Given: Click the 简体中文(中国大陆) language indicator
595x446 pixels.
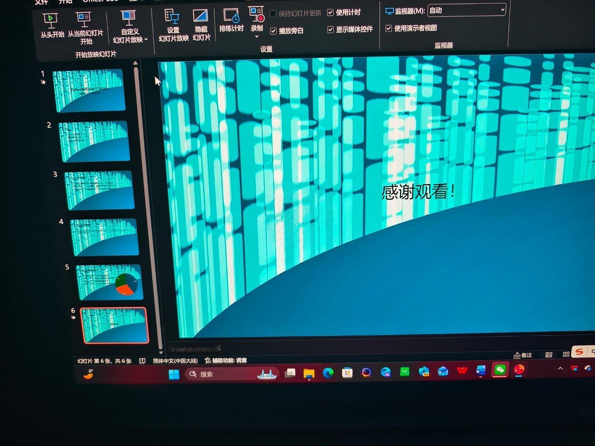Looking at the screenshot, I should tap(175, 361).
